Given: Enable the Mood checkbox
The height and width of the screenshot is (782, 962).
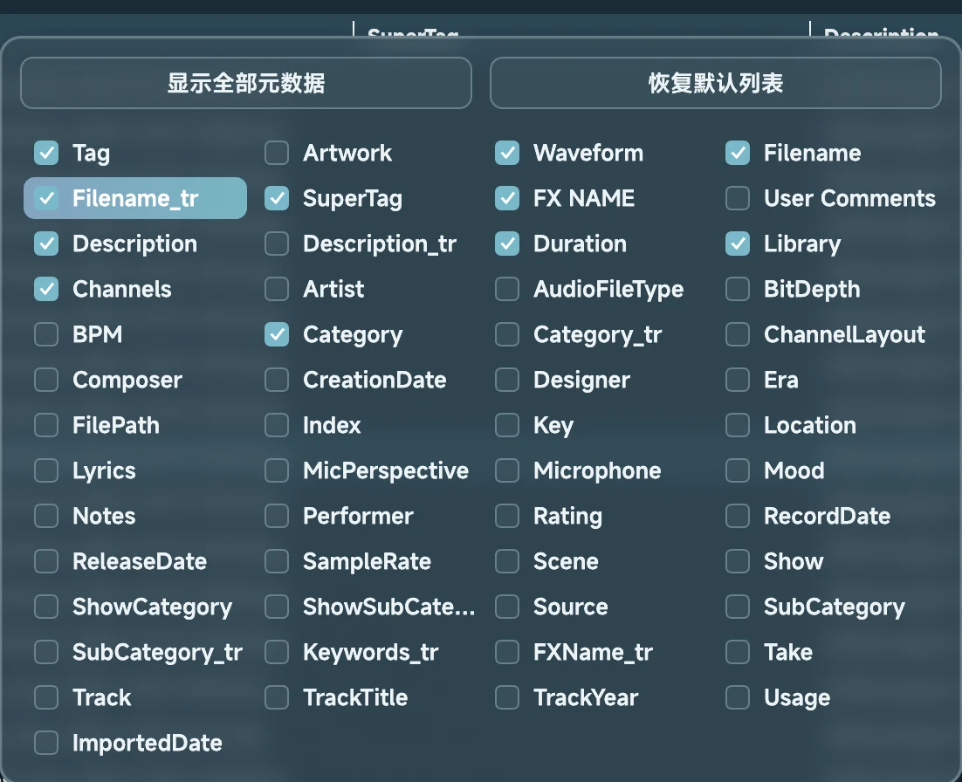Looking at the screenshot, I should [x=738, y=470].
